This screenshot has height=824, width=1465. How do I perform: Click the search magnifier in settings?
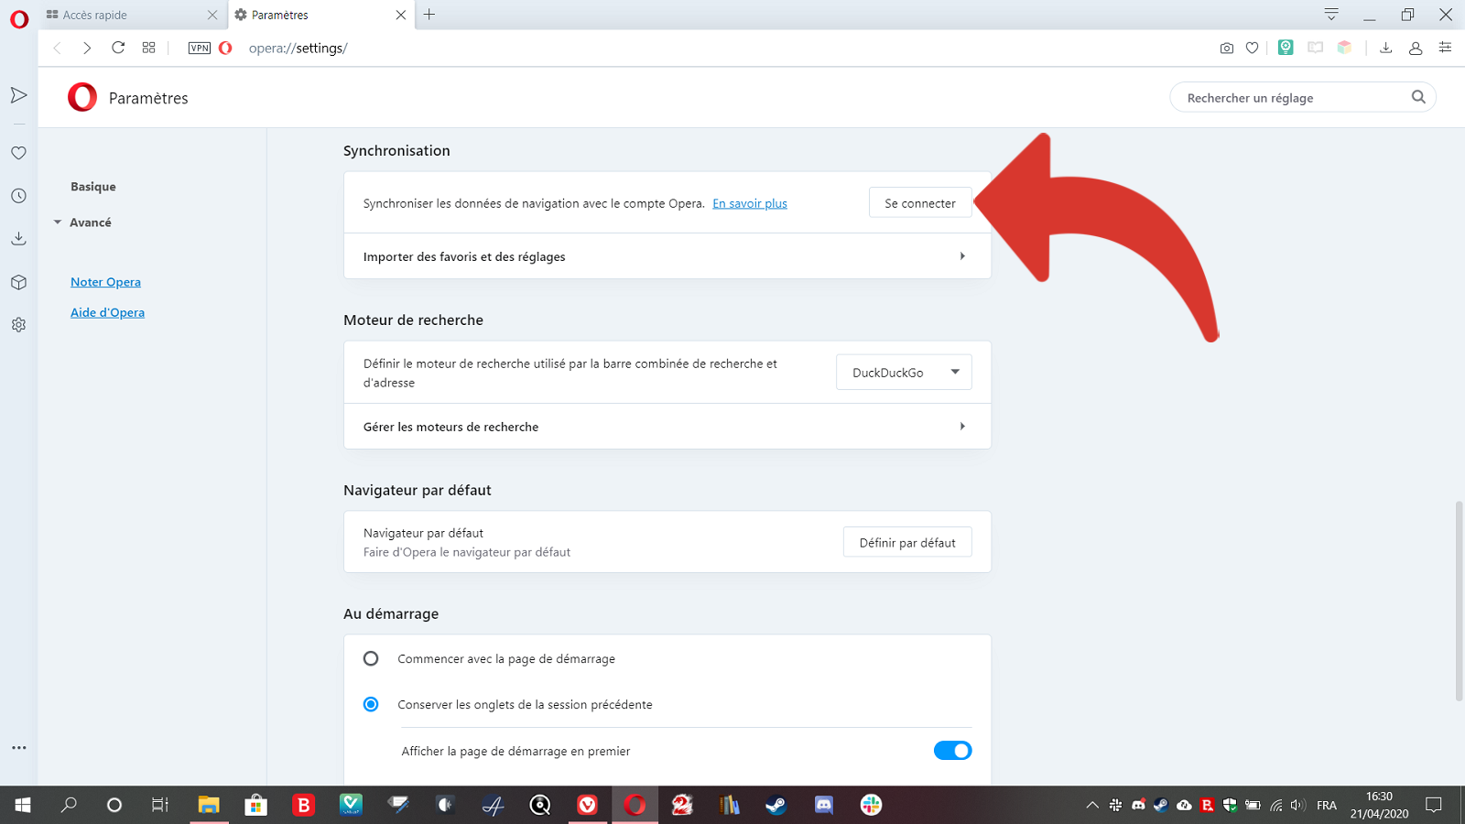pyautogui.click(x=1418, y=97)
